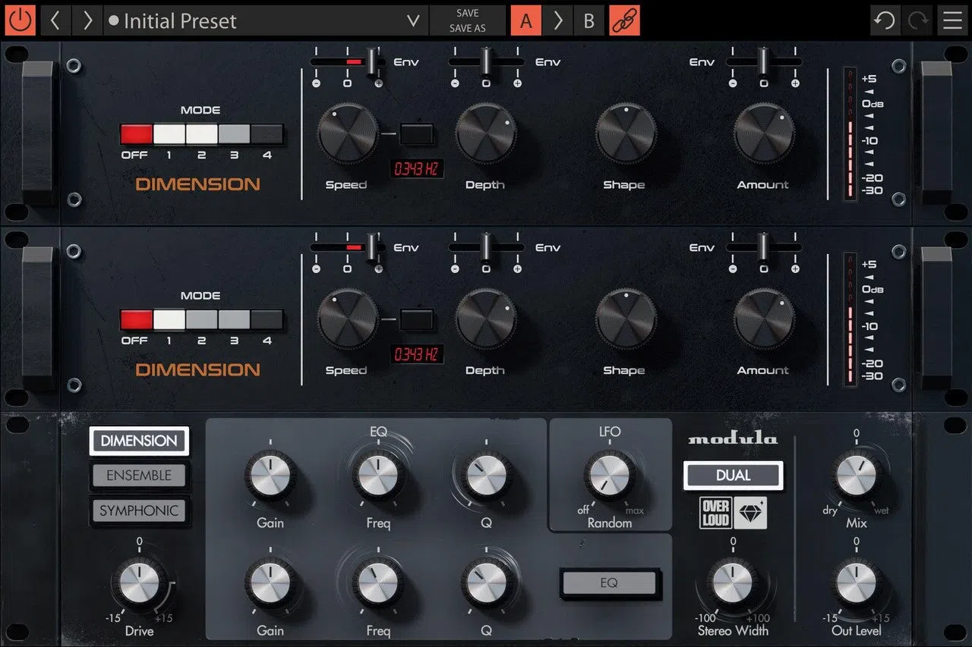Go to the next preset
972x647 pixels.
pyautogui.click(x=87, y=20)
